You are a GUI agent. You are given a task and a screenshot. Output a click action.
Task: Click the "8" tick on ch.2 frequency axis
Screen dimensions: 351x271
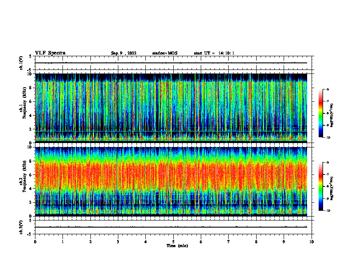coord(31,161)
